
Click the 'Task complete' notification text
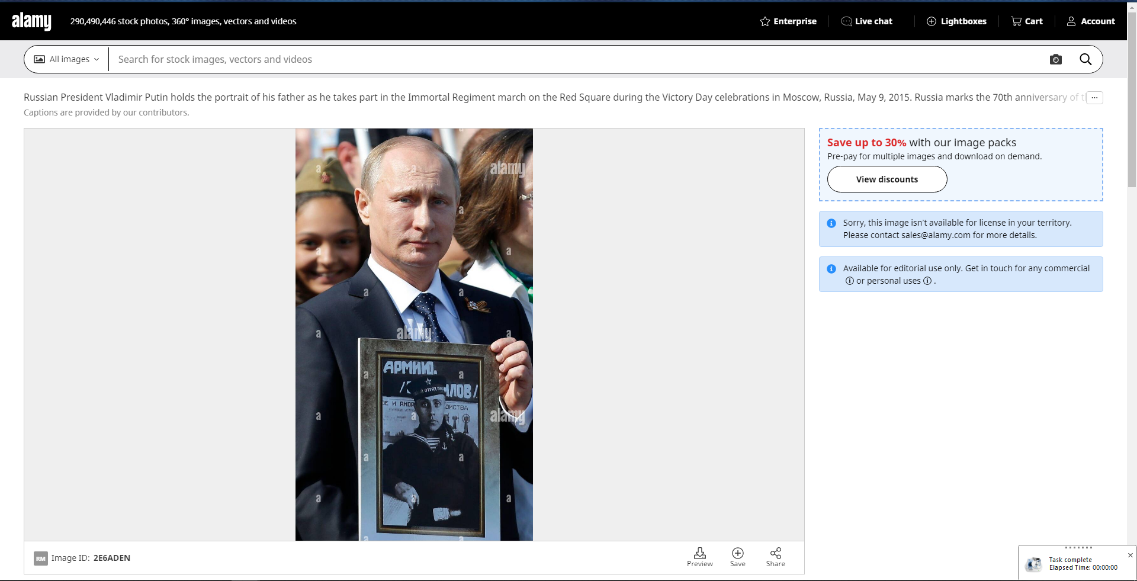pos(1070,560)
